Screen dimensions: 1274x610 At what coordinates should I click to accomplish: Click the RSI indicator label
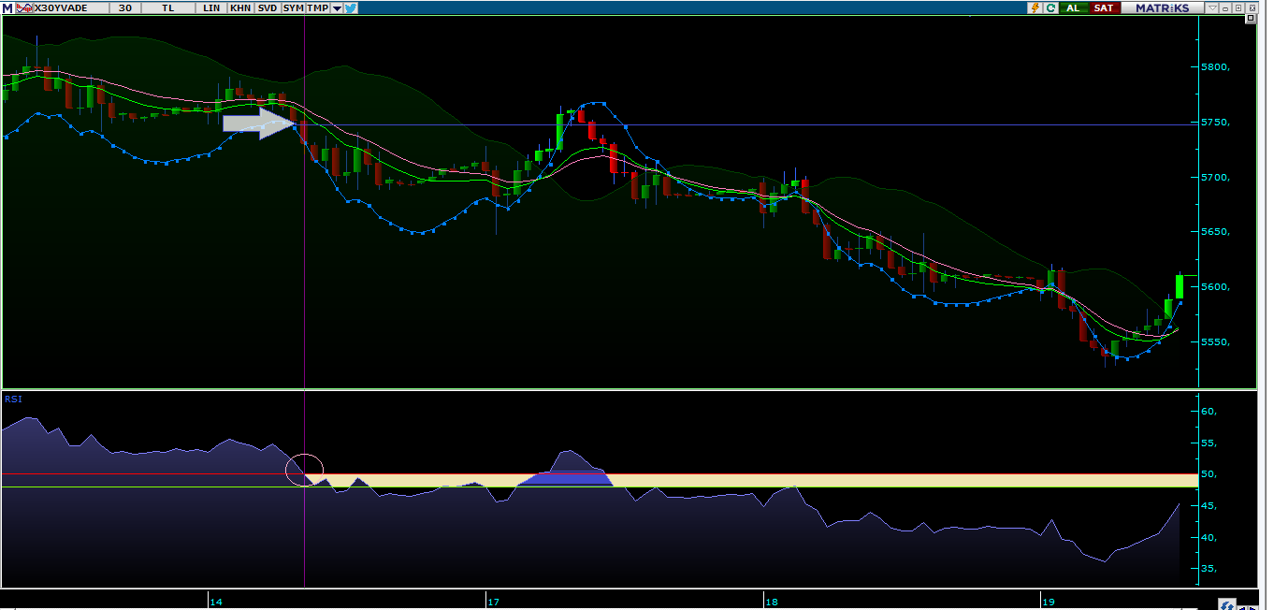tap(13, 399)
